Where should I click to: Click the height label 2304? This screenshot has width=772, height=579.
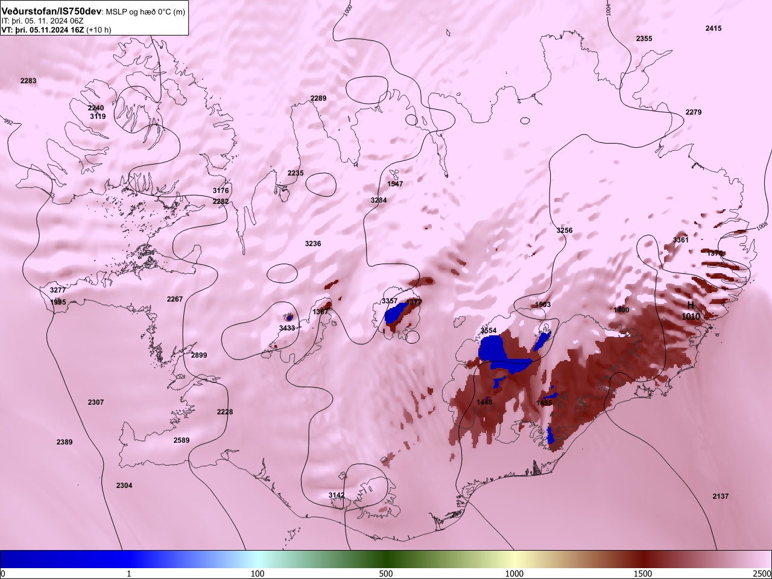coord(124,486)
